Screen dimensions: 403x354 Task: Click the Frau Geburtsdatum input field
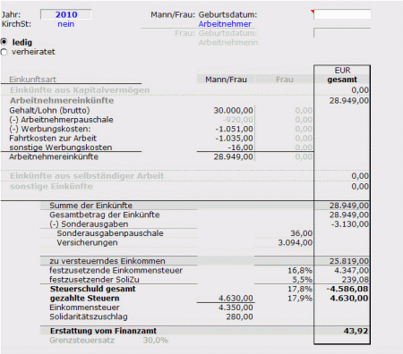[x=342, y=33]
